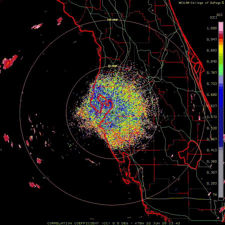Viewport: 225px width, 225px height.
Task: Select the 0.893 scale value
Action: pyautogui.click(x=212, y=50)
